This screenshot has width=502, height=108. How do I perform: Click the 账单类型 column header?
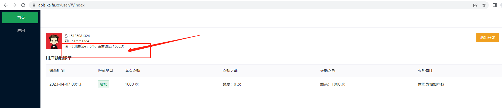tap(105, 71)
